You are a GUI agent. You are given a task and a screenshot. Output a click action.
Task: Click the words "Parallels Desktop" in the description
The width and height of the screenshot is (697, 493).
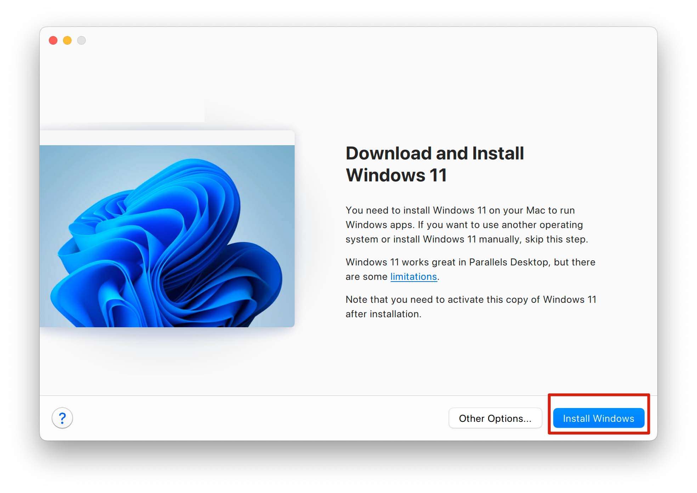509,262
